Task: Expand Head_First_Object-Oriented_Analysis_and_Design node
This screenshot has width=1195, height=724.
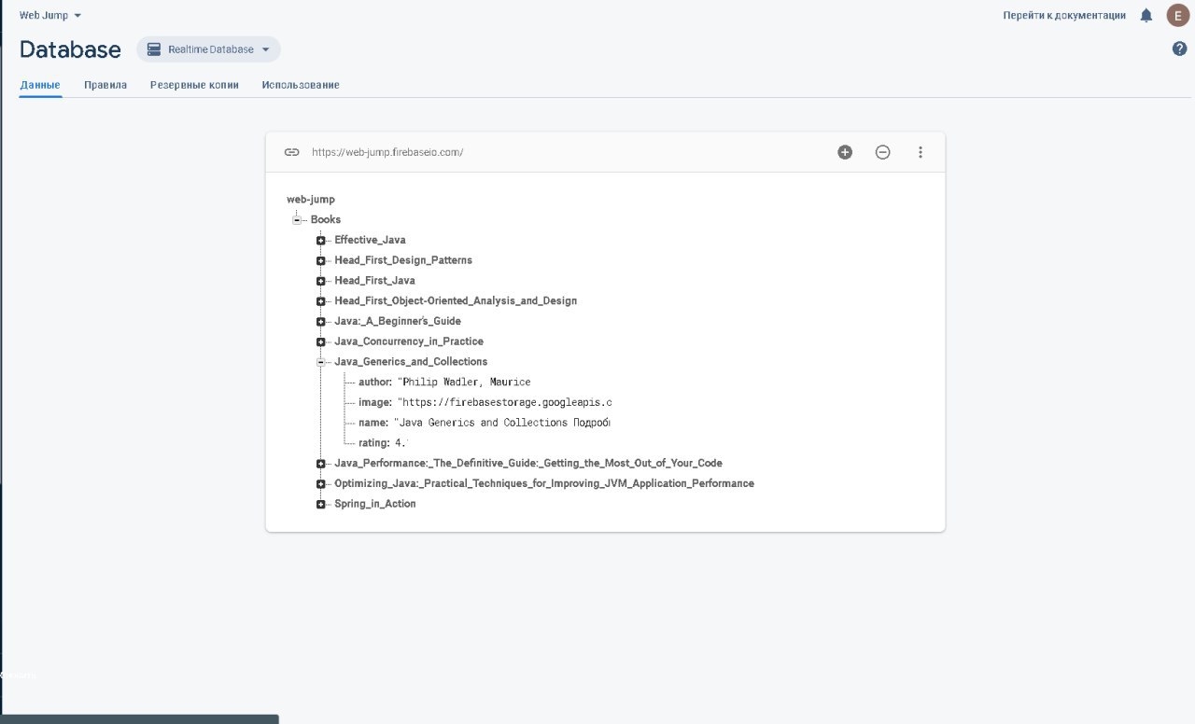Action: [x=320, y=301]
